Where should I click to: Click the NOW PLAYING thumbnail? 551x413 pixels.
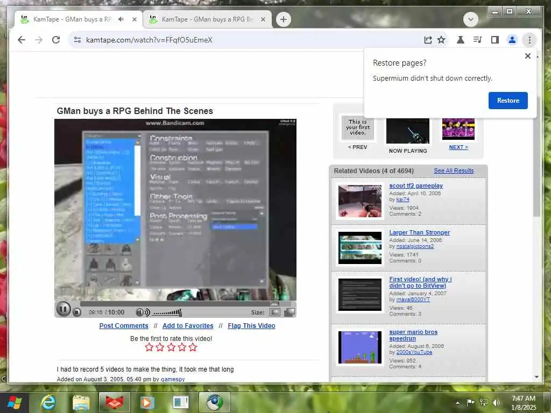point(408,131)
